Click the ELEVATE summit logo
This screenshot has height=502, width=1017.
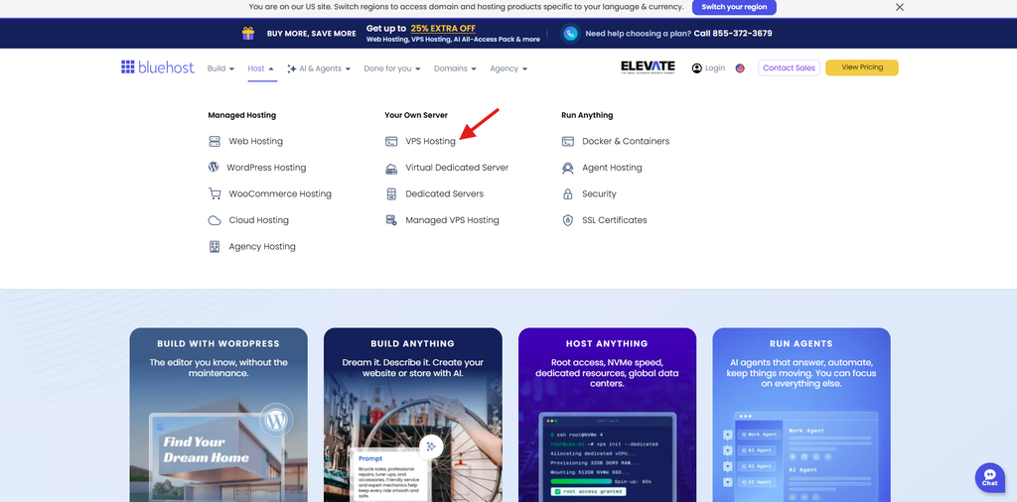(x=648, y=67)
